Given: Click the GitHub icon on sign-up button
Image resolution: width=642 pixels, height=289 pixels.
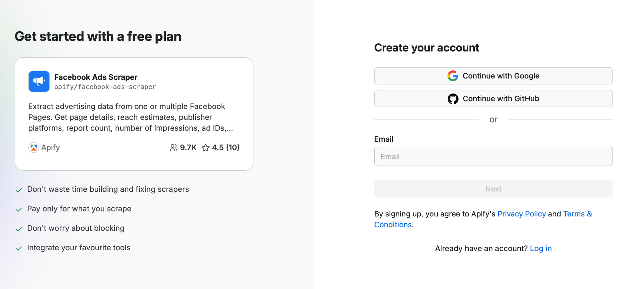Looking at the screenshot, I should pyautogui.click(x=454, y=99).
